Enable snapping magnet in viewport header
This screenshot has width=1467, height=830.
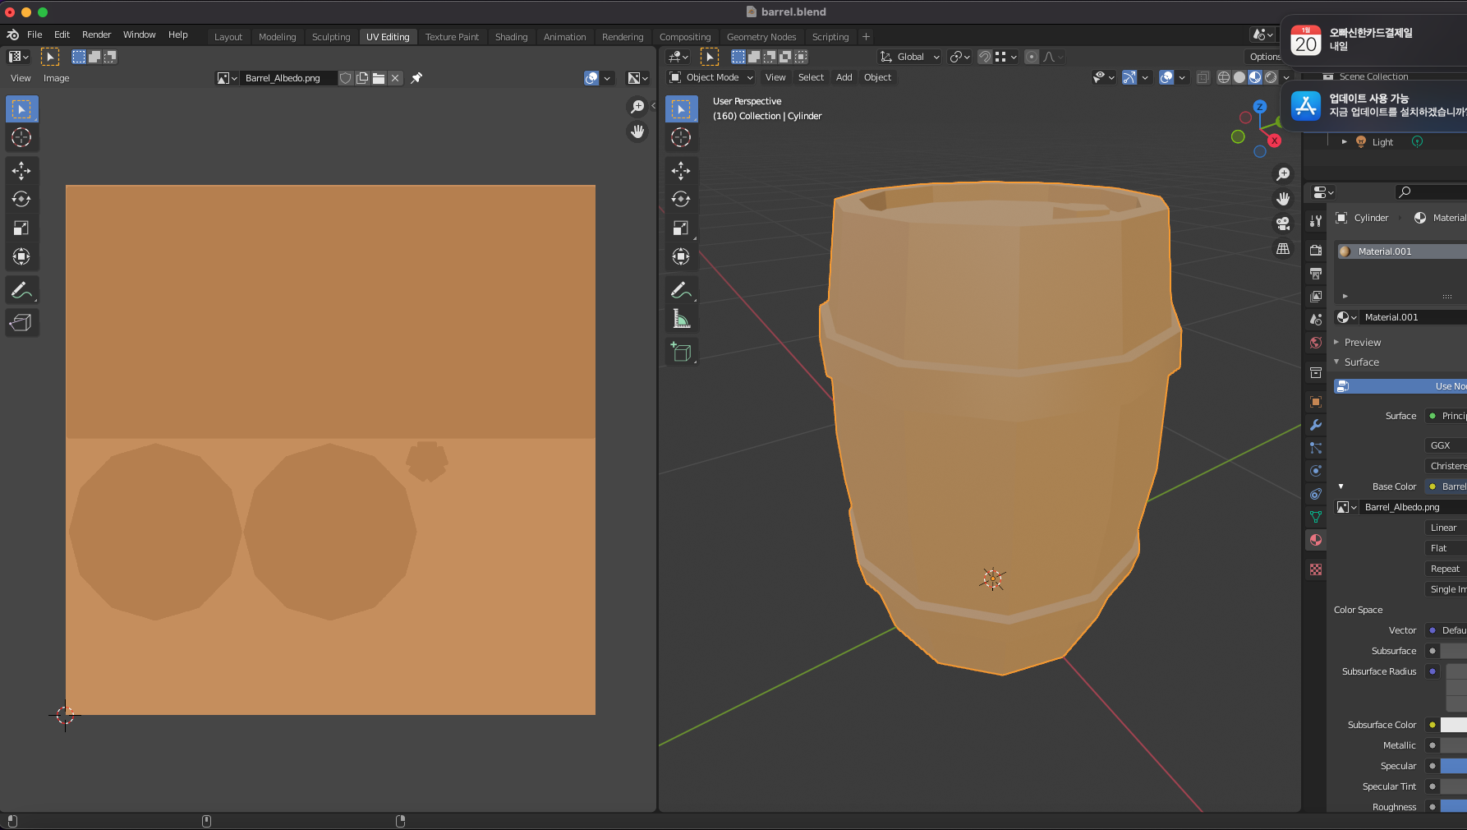tap(984, 57)
